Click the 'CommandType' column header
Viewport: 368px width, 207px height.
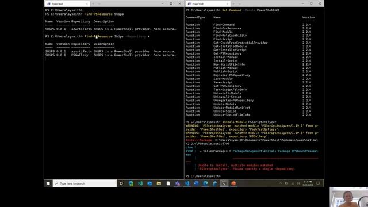click(195, 17)
